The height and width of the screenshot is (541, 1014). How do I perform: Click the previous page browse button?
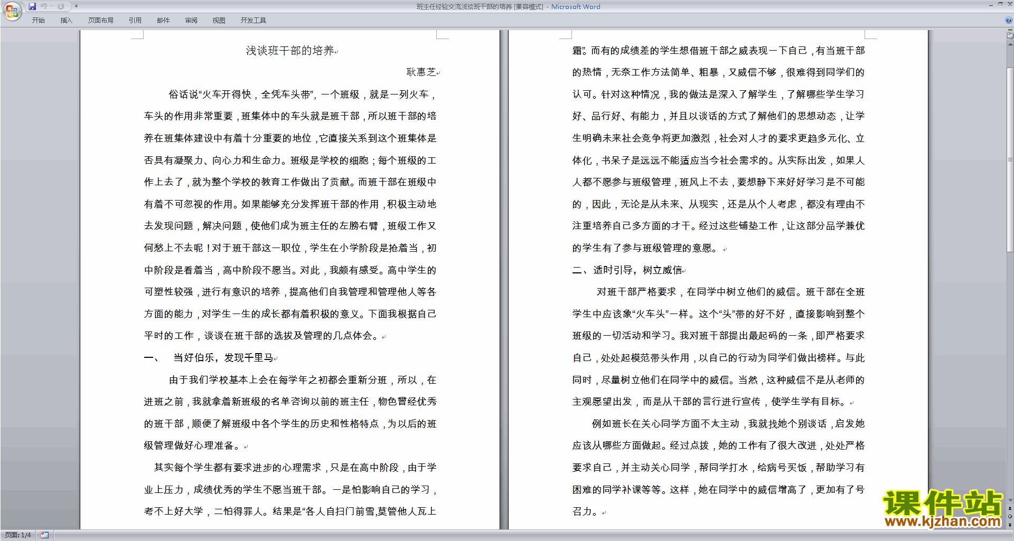[1010, 508]
